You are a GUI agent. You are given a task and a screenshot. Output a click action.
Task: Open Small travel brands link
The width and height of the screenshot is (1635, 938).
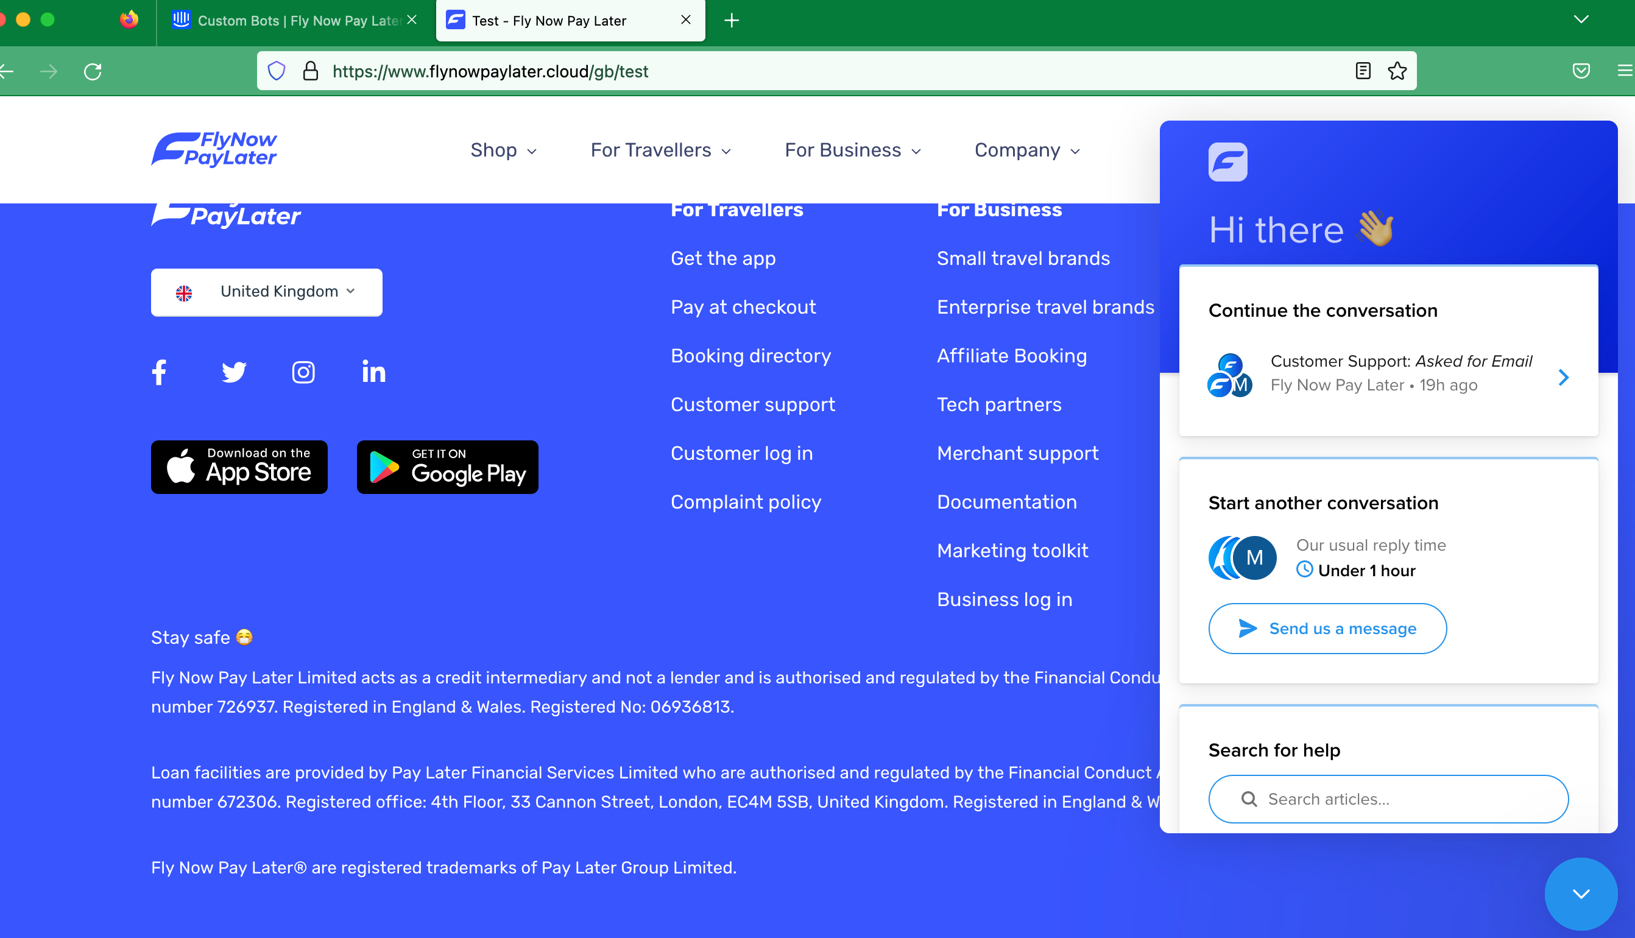(1023, 258)
